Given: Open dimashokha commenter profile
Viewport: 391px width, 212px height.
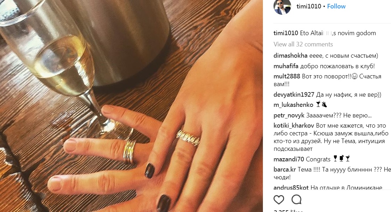Looking at the screenshot, I should 290,56.
